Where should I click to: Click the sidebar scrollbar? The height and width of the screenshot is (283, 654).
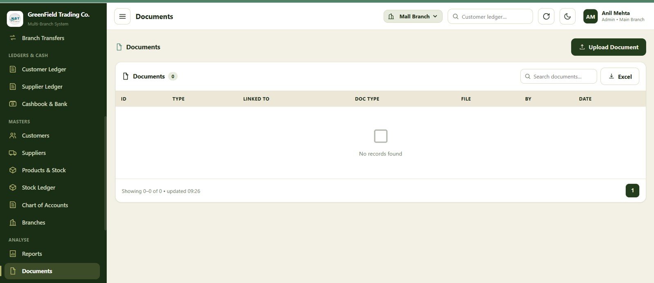[105, 173]
